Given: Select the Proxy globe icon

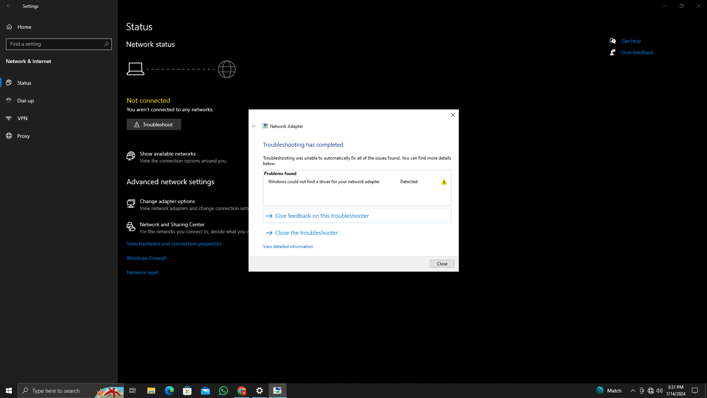Looking at the screenshot, I should (x=9, y=136).
